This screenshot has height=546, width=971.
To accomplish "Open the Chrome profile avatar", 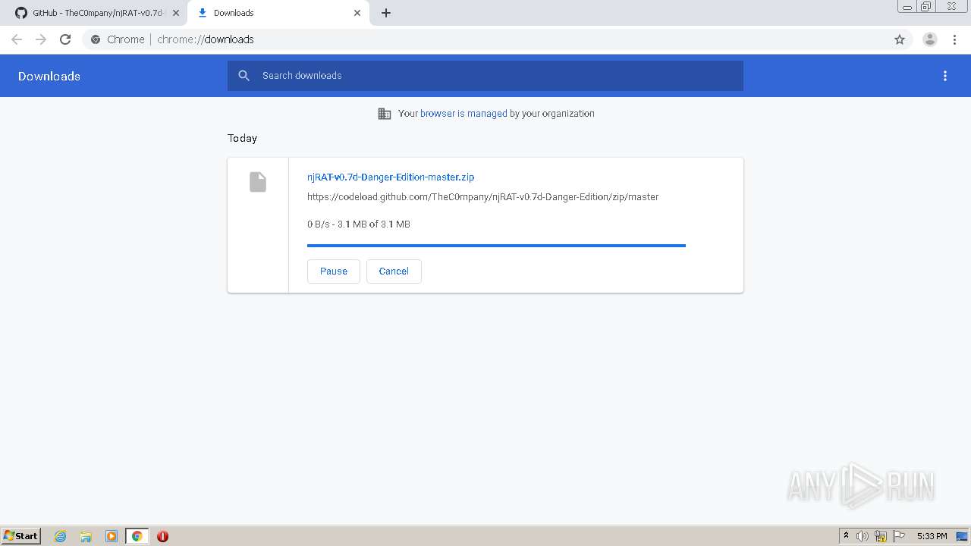I will click(929, 39).
